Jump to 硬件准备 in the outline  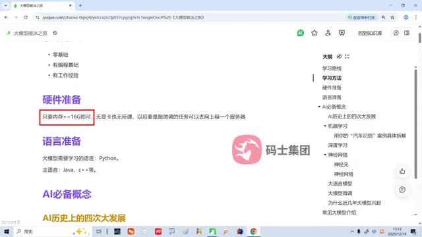pyautogui.click(x=332, y=88)
